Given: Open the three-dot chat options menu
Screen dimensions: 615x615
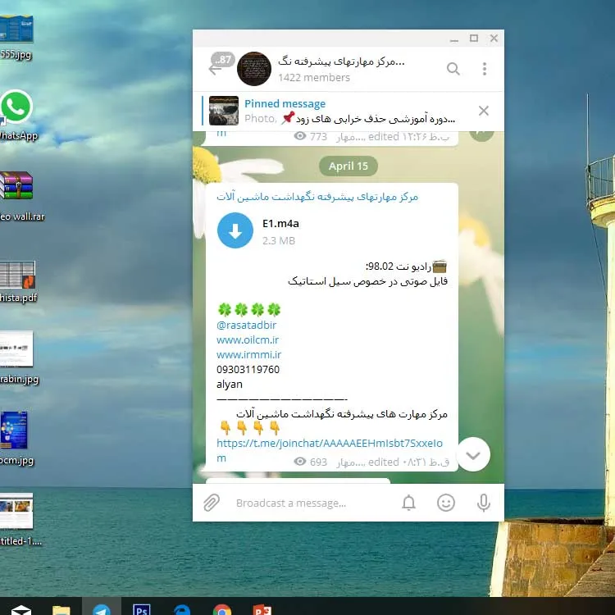Looking at the screenshot, I should [x=485, y=69].
